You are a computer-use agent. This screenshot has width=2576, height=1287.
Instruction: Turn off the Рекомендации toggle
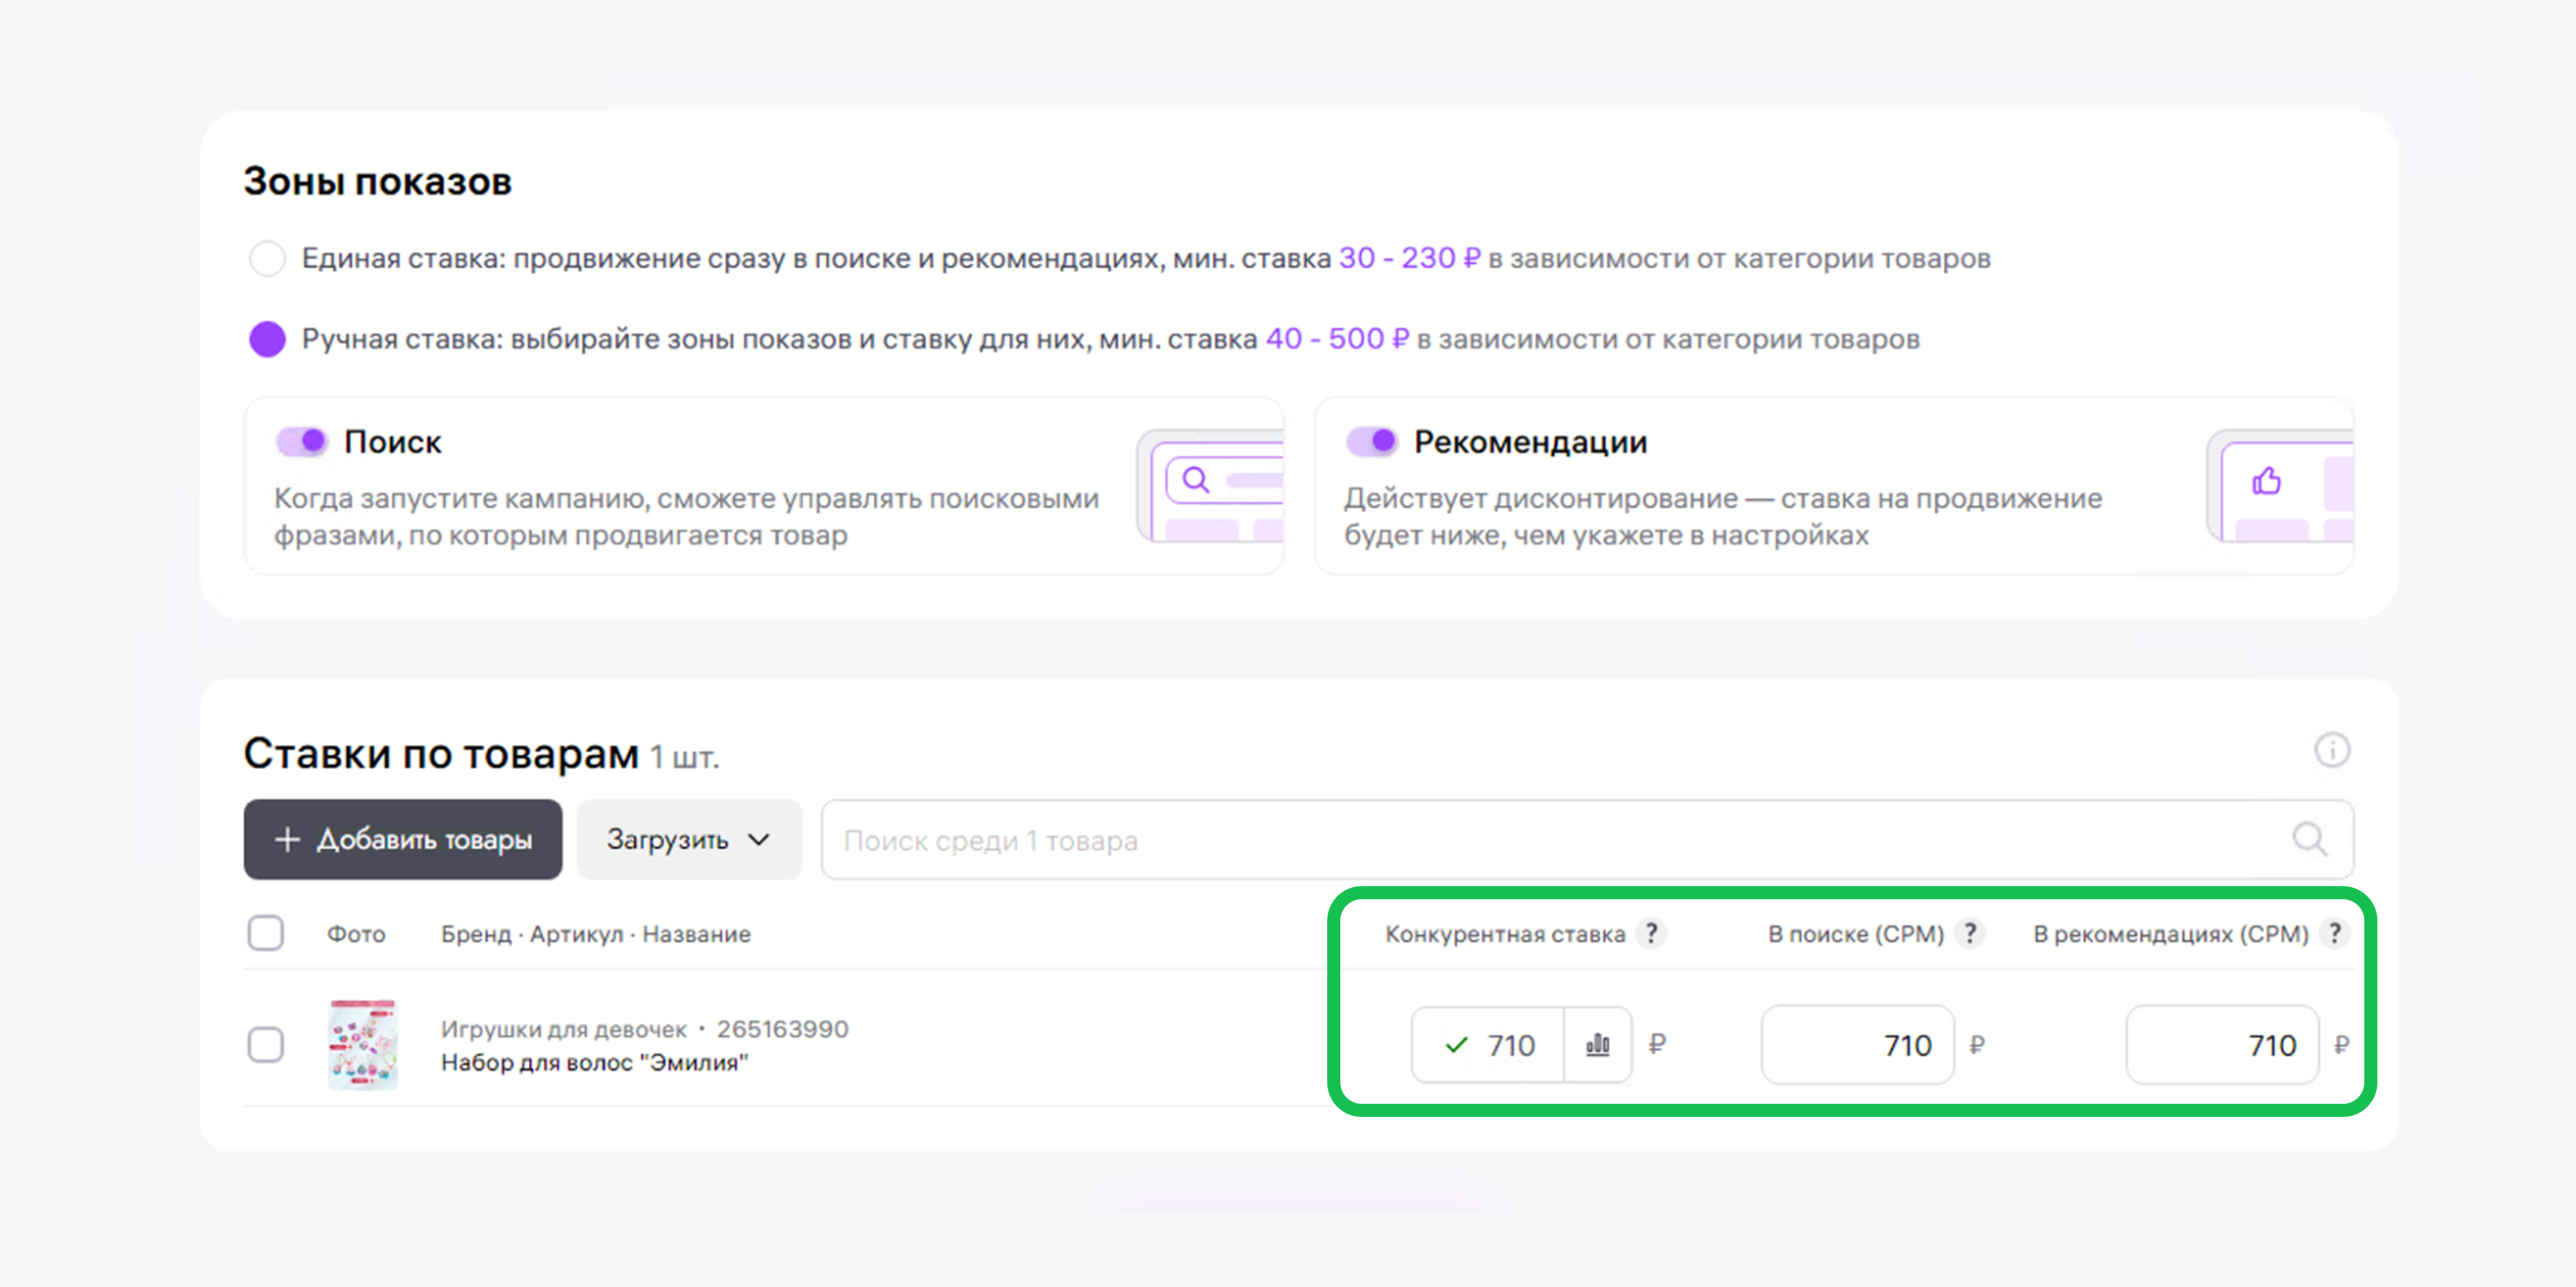(x=1371, y=441)
